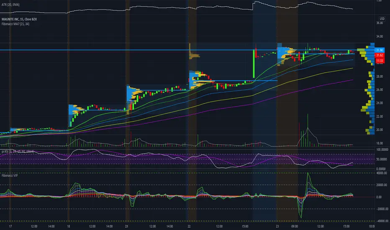Click the blue 31.90 price label
This screenshot has height=230, width=390.
pos(379,50)
